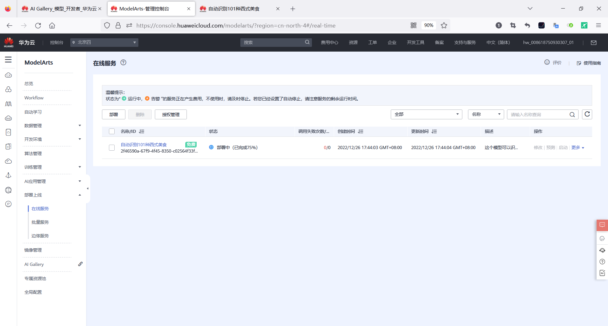Select all services with header checkbox
The image size is (608, 326).
click(112, 131)
